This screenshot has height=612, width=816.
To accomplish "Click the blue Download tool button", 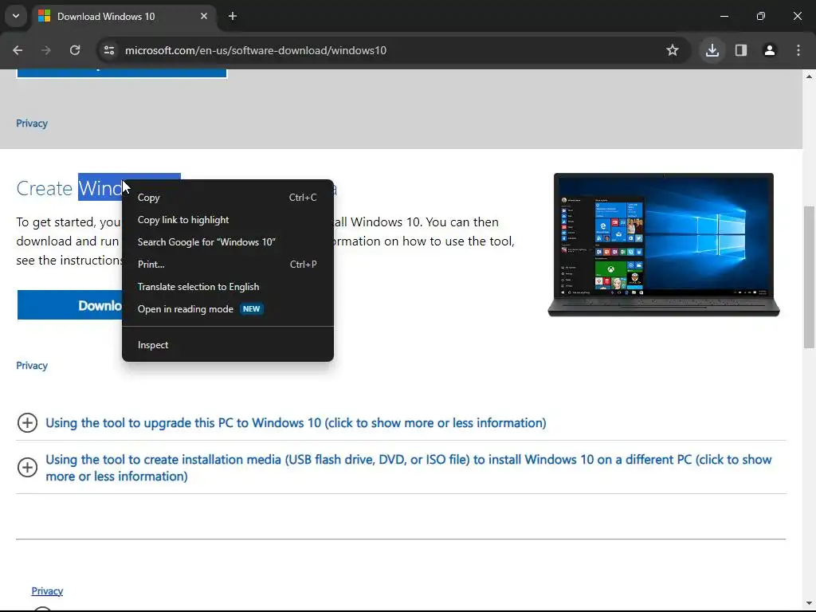I will coord(70,305).
